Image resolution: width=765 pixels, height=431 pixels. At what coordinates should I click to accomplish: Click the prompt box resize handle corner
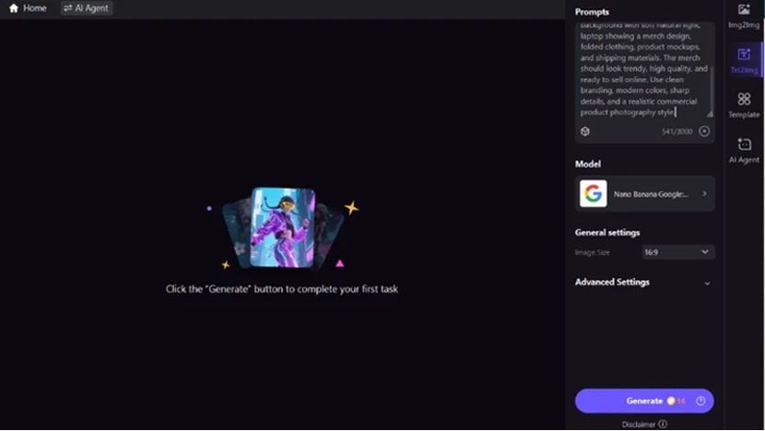tap(710, 114)
